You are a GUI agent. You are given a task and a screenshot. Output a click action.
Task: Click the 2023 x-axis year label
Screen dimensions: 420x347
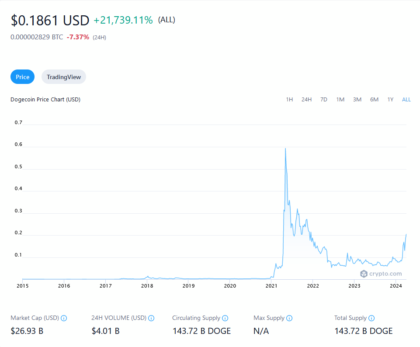[x=354, y=286]
